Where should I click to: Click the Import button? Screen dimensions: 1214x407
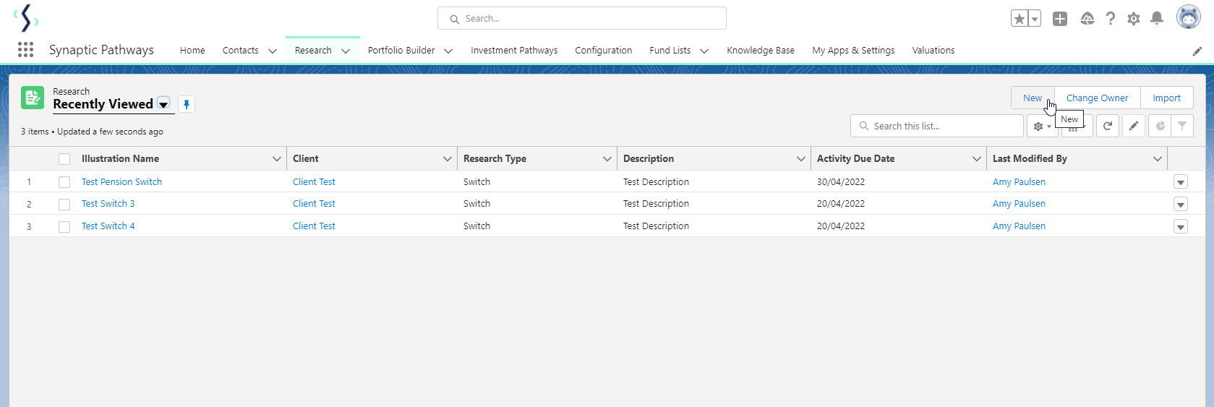[x=1166, y=98]
